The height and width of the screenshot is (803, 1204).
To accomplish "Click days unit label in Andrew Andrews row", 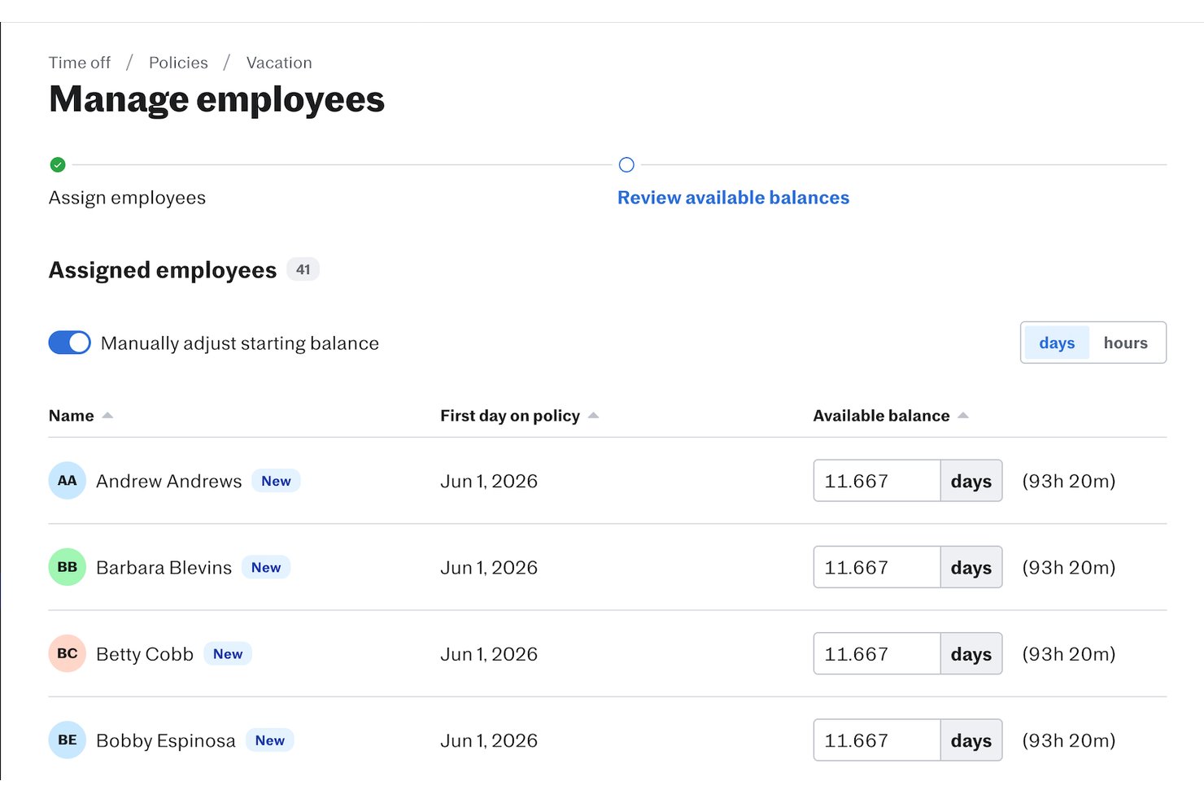I will coord(971,481).
